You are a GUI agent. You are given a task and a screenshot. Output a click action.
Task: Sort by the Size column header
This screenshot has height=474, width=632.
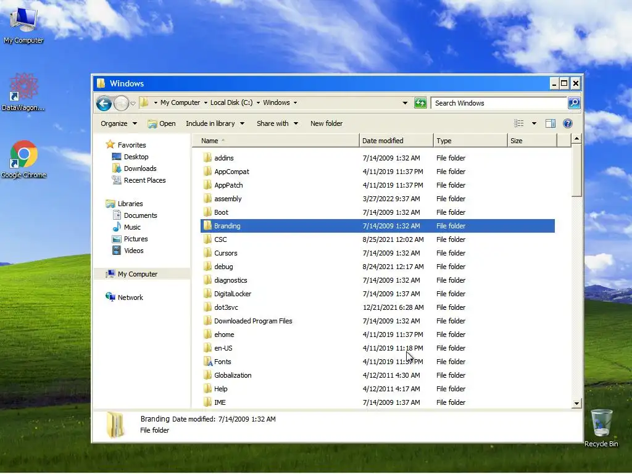tap(532, 141)
